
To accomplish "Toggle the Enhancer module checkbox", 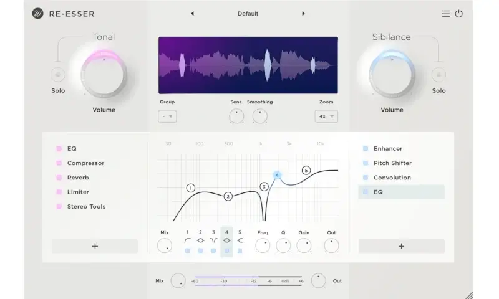I will point(366,149).
